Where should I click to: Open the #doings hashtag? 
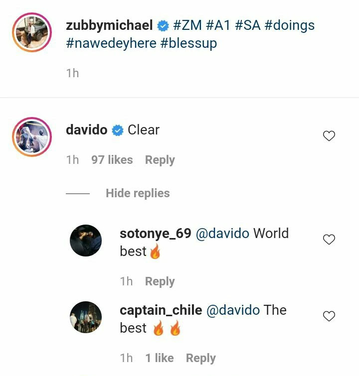click(x=289, y=26)
